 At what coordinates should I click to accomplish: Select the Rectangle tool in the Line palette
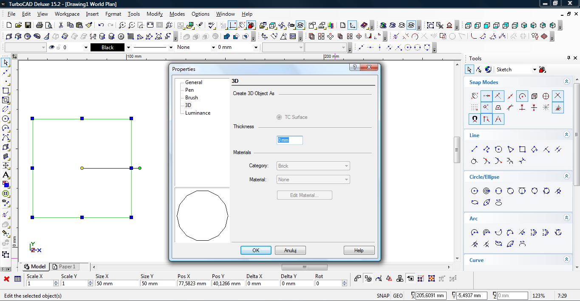point(522,149)
